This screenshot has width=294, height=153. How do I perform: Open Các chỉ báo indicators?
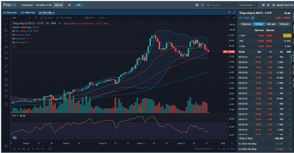[64, 18]
